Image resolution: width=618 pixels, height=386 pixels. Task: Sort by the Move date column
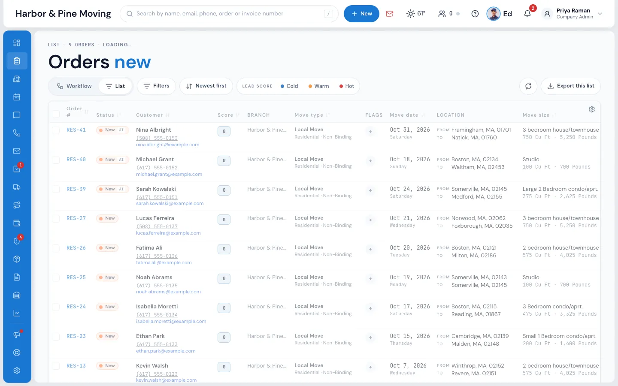coord(407,115)
